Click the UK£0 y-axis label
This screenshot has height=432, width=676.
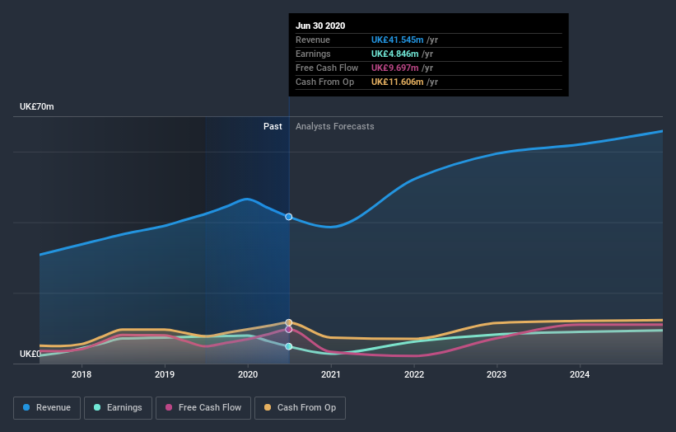pos(30,354)
